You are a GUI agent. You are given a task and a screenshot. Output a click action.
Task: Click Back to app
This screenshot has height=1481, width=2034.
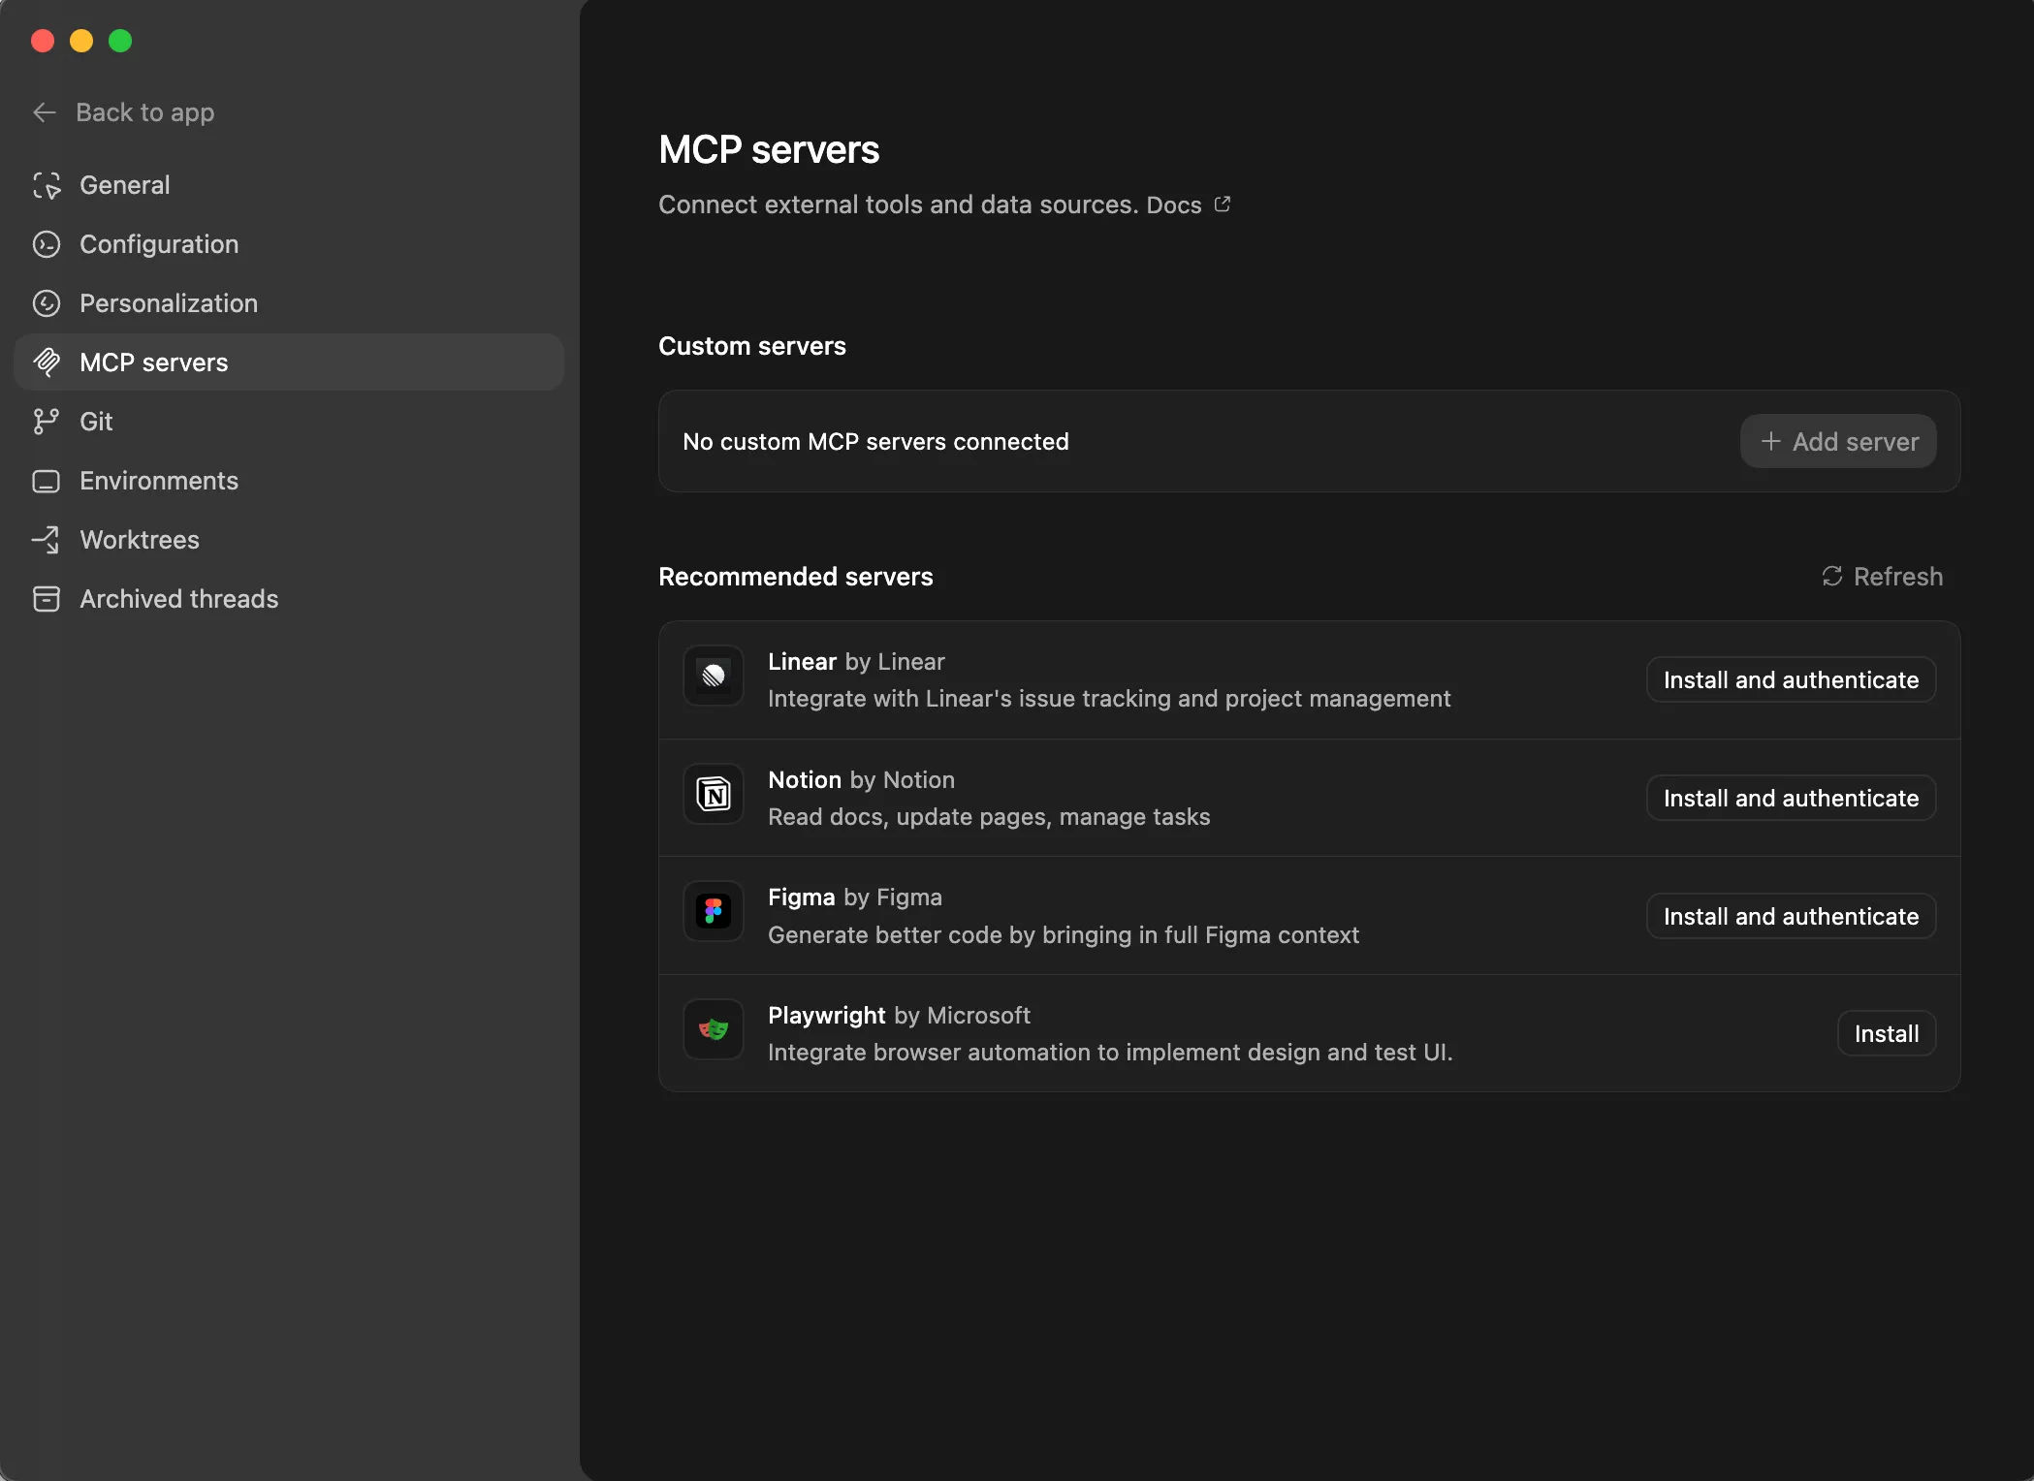[144, 112]
